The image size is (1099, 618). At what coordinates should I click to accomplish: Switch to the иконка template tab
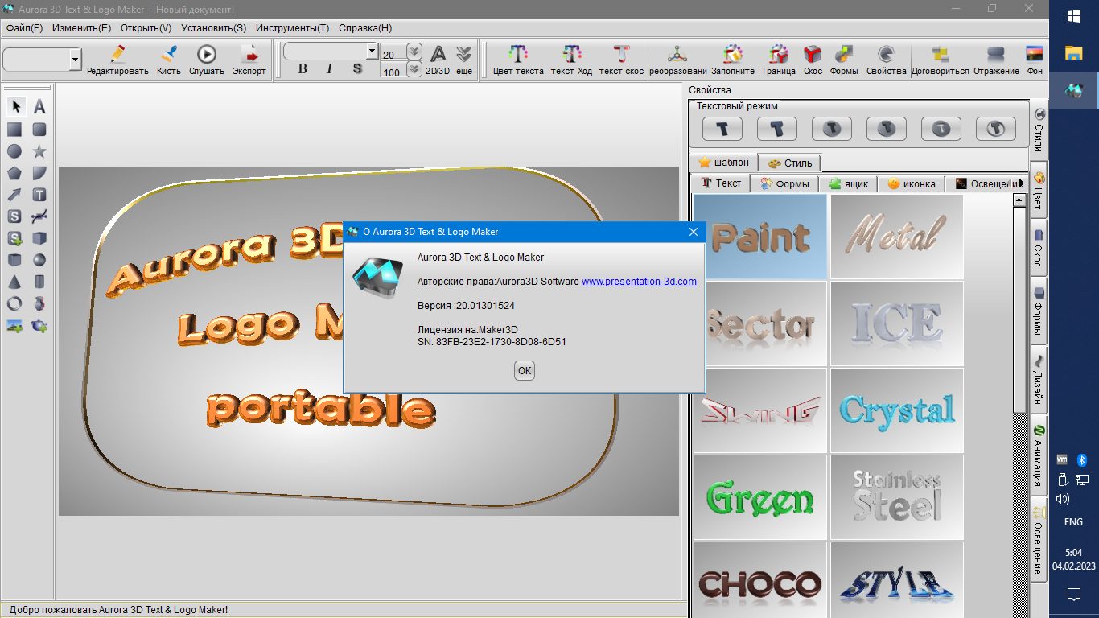911,183
